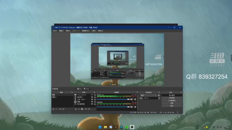
Task: Move the scene down in the Scenes list
Action: pyautogui.click(x=64, y=109)
